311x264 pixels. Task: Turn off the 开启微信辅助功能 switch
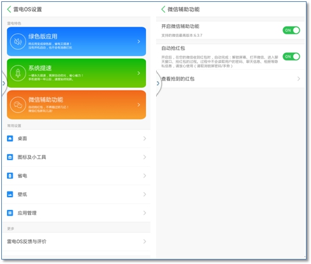click(291, 31)
